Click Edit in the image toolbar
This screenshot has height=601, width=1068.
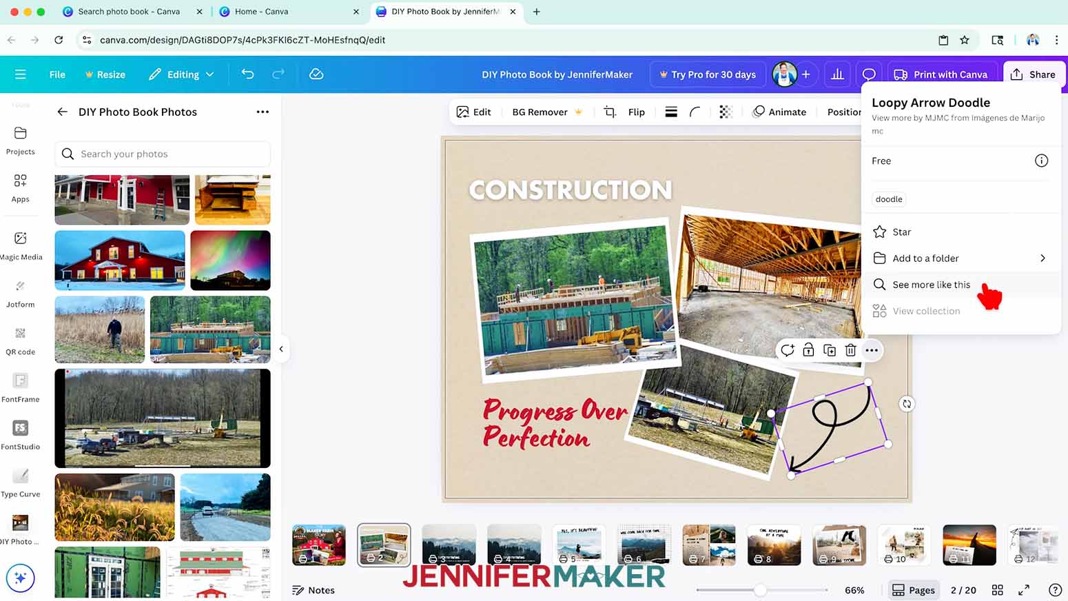click(x=474, y=112)
